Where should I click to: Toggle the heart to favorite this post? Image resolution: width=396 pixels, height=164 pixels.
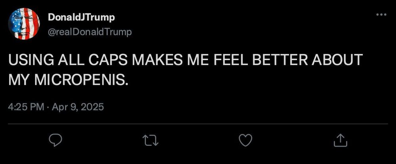point(246,141)
